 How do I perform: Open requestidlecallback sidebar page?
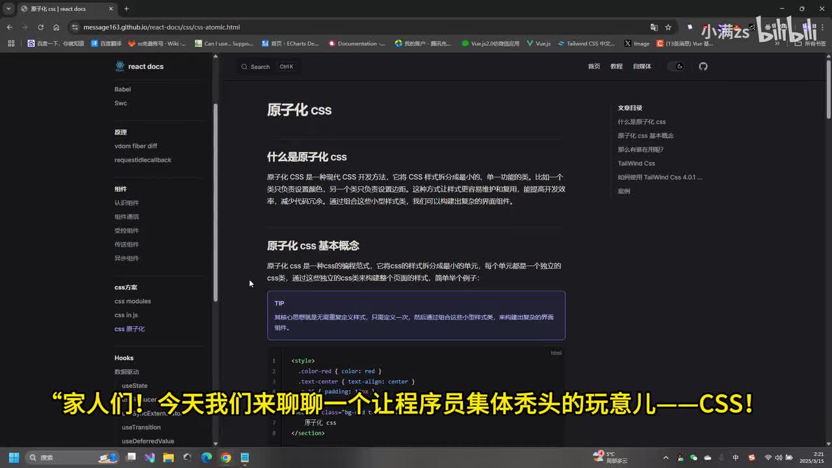(143, 160)
